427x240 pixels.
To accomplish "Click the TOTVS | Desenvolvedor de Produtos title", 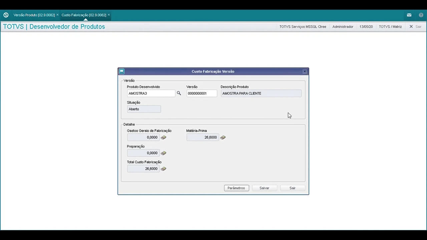I will coord(54,27).
